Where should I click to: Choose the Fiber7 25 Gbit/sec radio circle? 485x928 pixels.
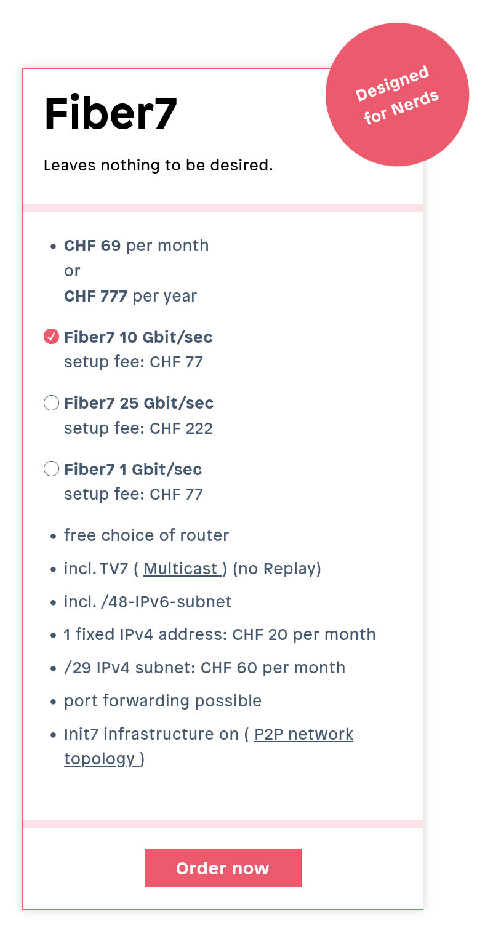[51, 403]
